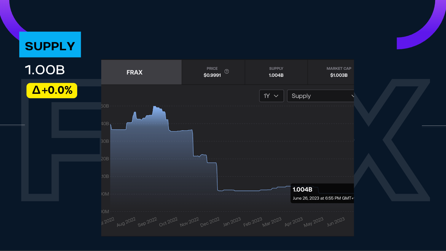Image resolution: width=446 pixels, height=251 pixels.
Task: Click the chevron arrow next to 1Y
Action: (x=276, y=96)
